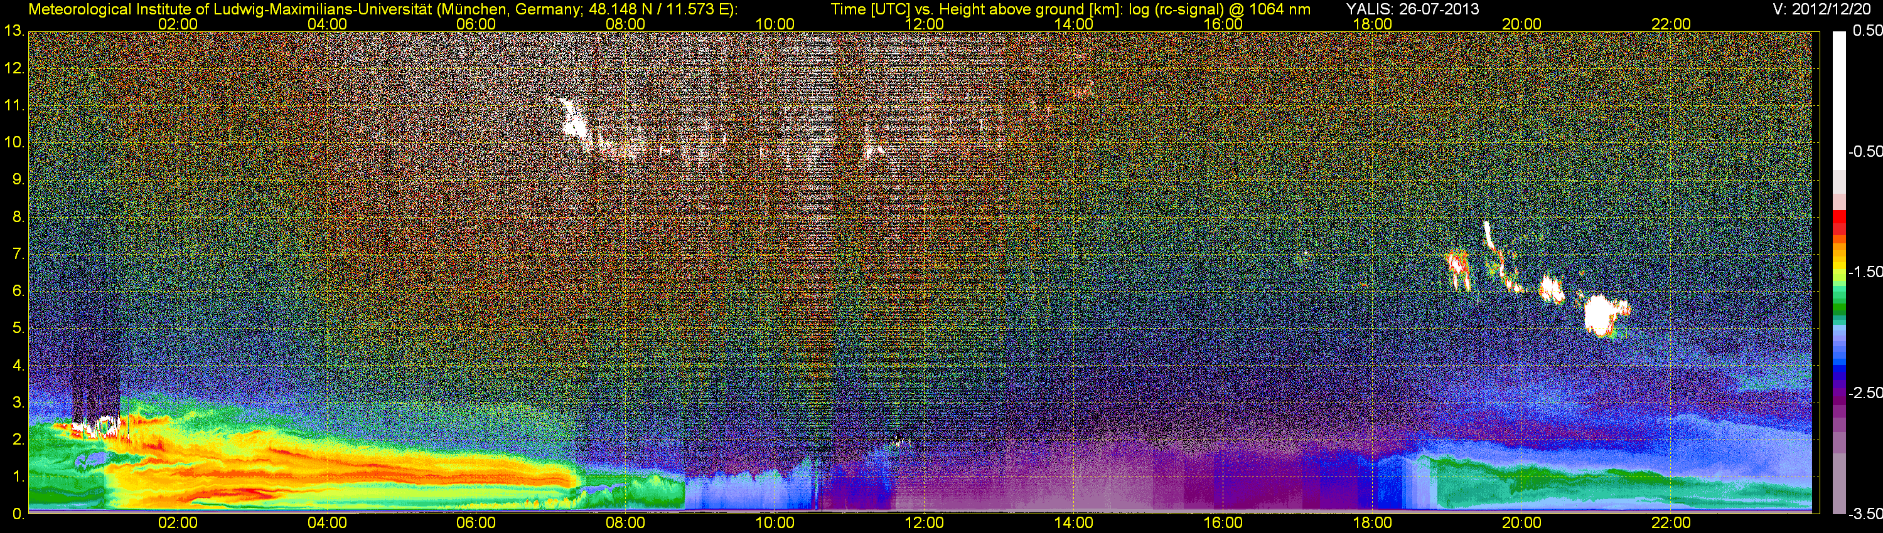Click the -1.50 value on the color scale
Image resolution: width=1883 pixels, height=533 pixels.
click(x=1864, y=272)
